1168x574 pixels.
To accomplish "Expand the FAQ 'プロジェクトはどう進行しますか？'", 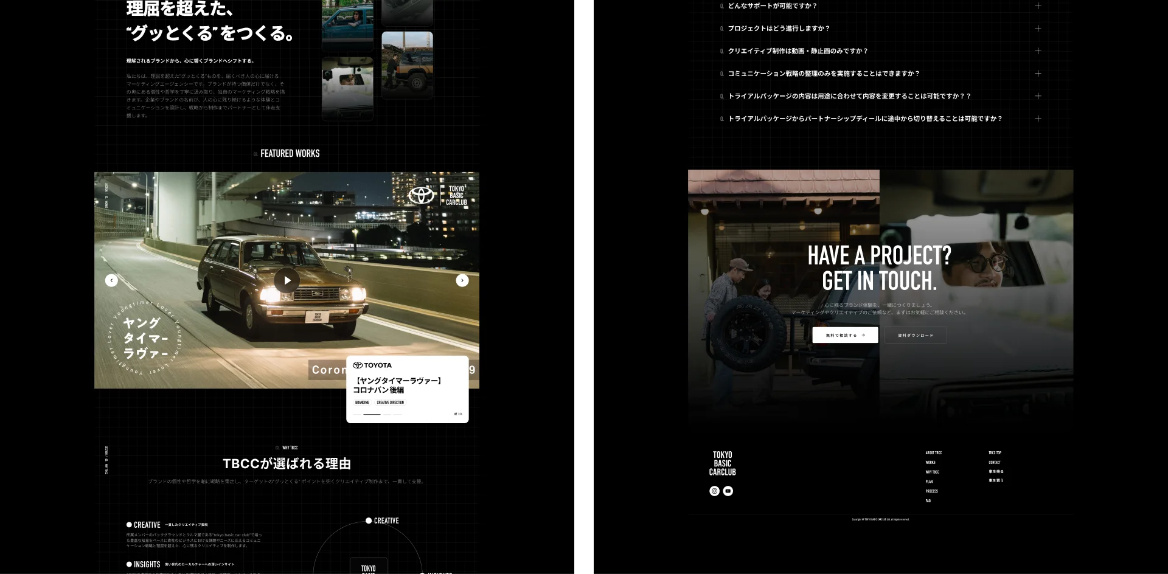I will [x=881, y=29].
